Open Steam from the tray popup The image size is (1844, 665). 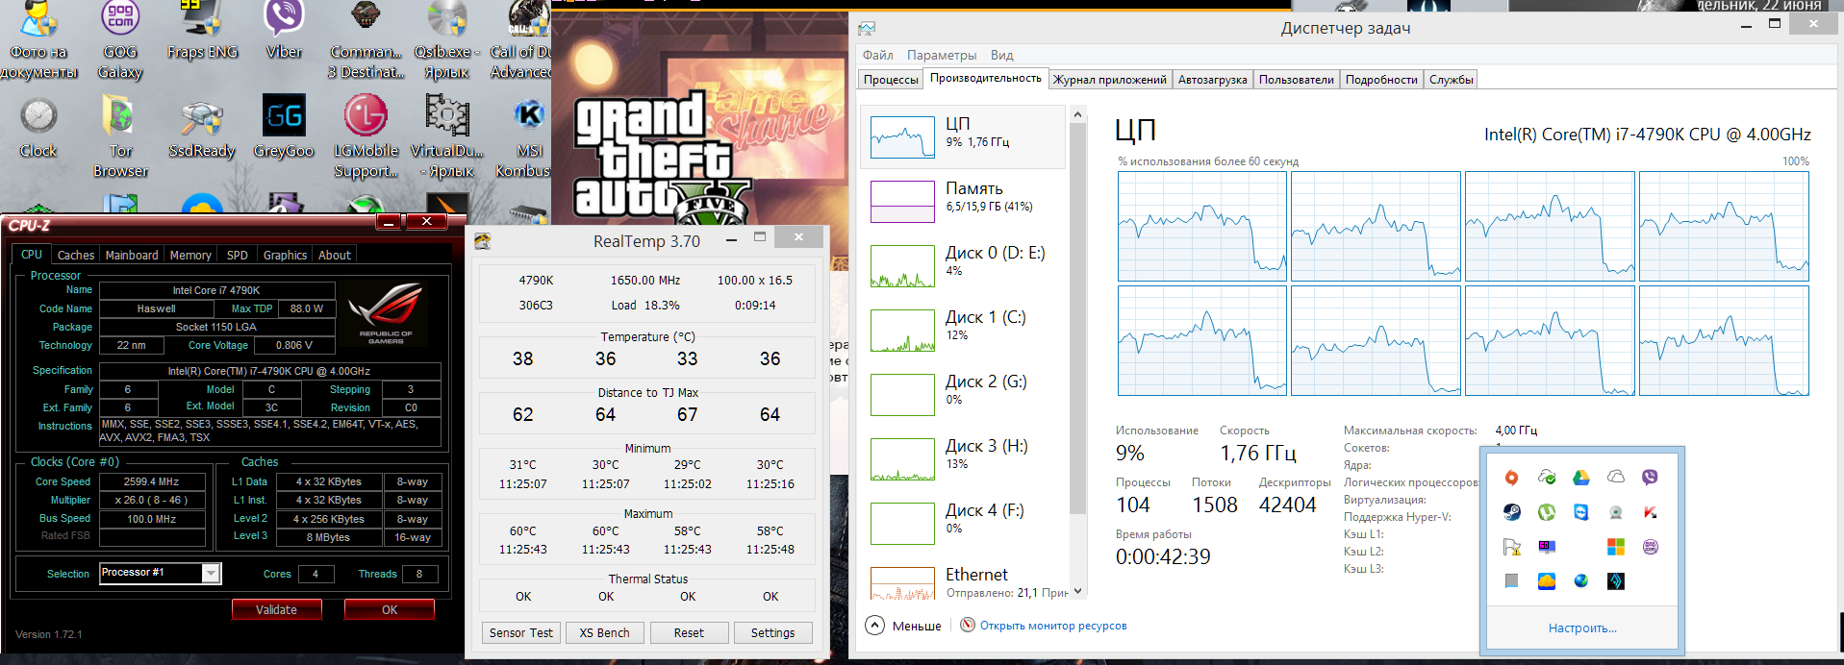point(1512,512)
